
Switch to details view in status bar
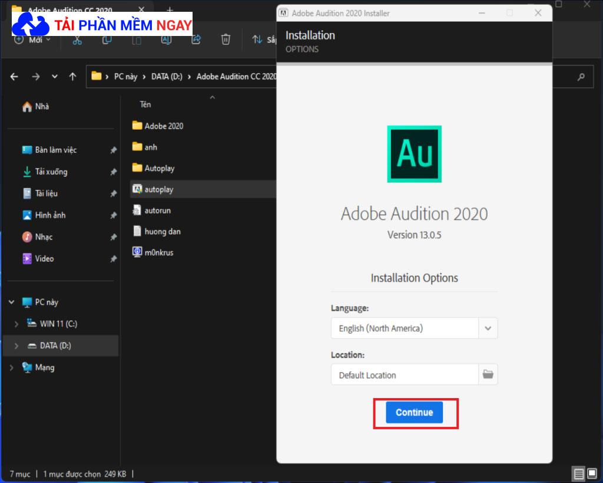click(x=578, y=474)
